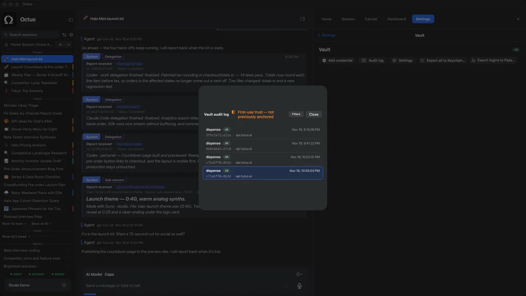Switch to the Dashboard tab
Image resolution: width=526 pixels, height=296 pixels.
[x=397, y=19]
